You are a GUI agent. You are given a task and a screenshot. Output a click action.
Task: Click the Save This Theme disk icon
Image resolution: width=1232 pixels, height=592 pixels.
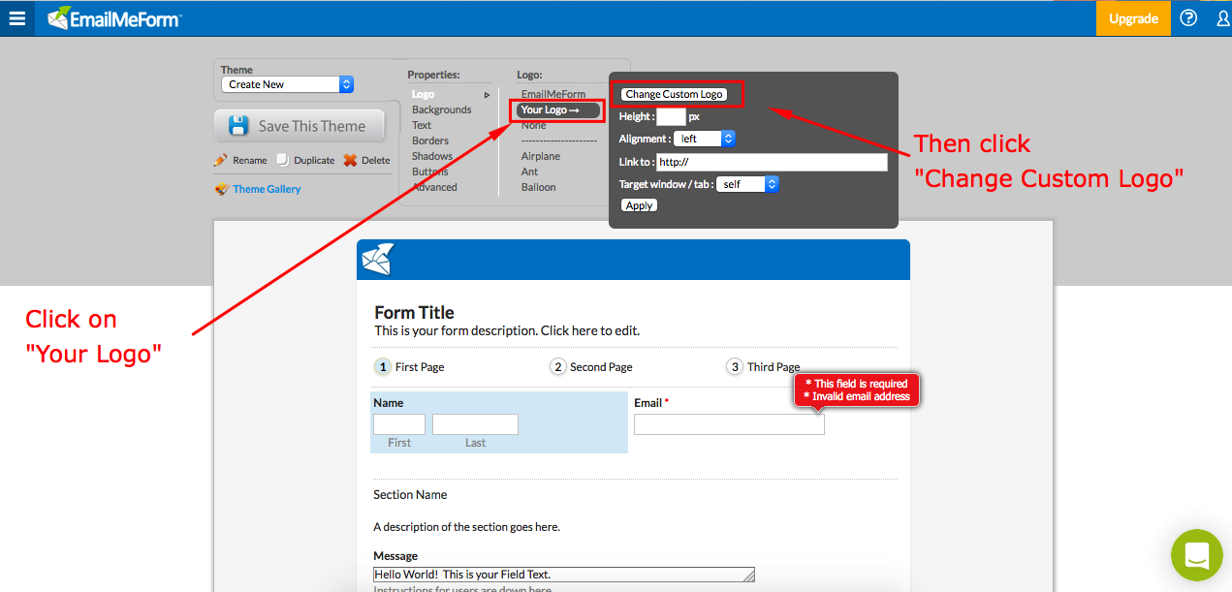click(x=238, y=126)
